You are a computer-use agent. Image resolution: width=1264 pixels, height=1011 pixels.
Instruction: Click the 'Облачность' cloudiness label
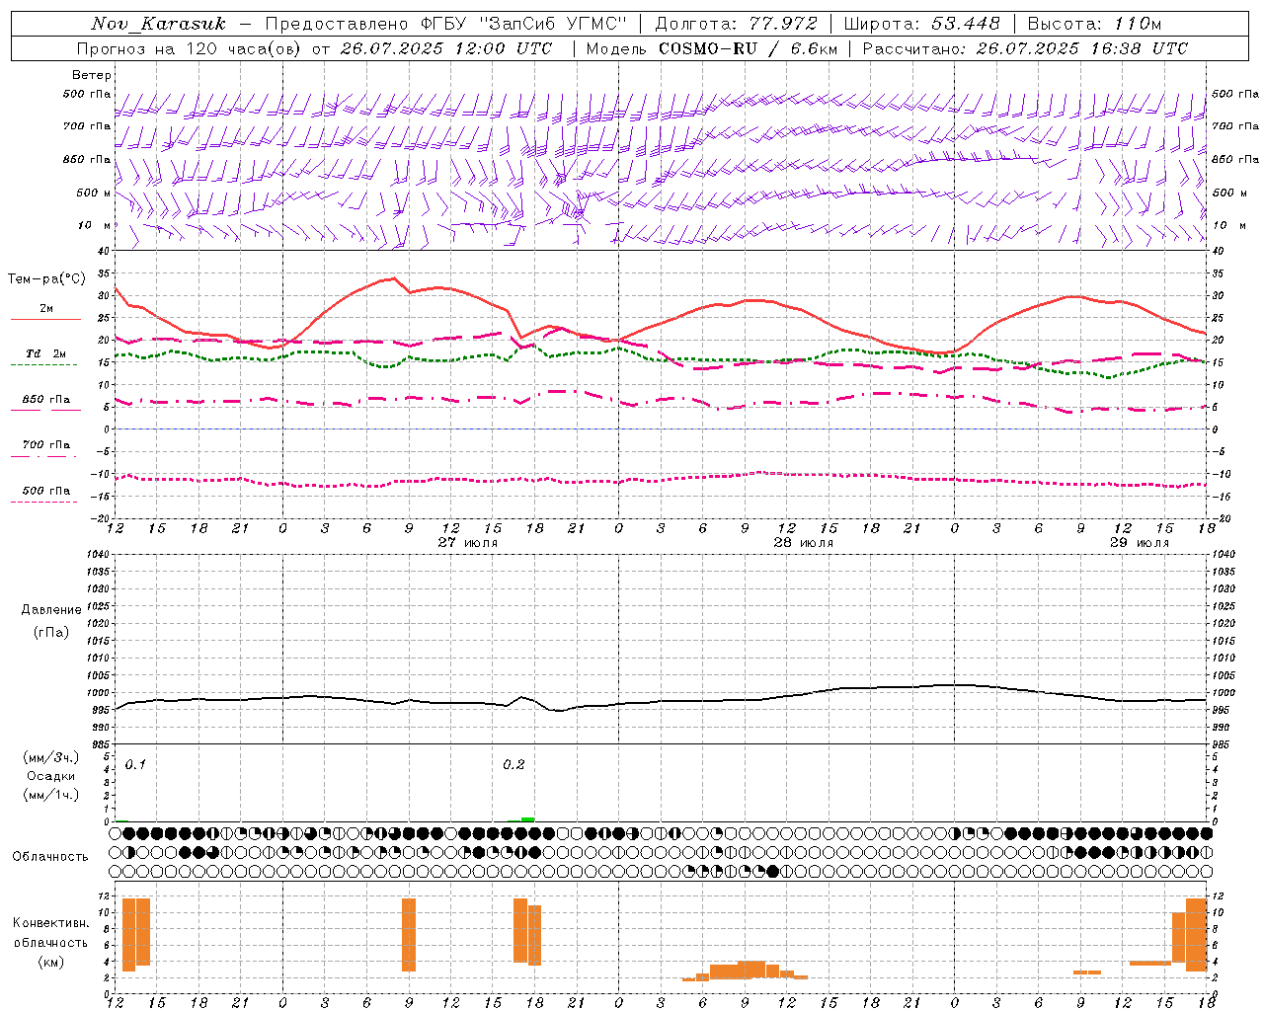50,857
